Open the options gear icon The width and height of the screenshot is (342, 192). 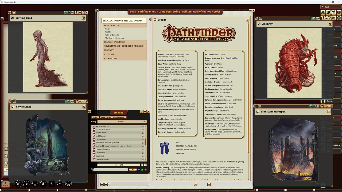coord(339,18)
